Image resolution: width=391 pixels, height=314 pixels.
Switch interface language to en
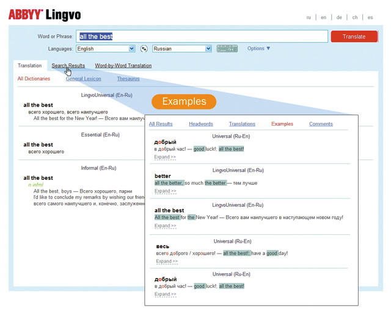[x=323, y=18]
